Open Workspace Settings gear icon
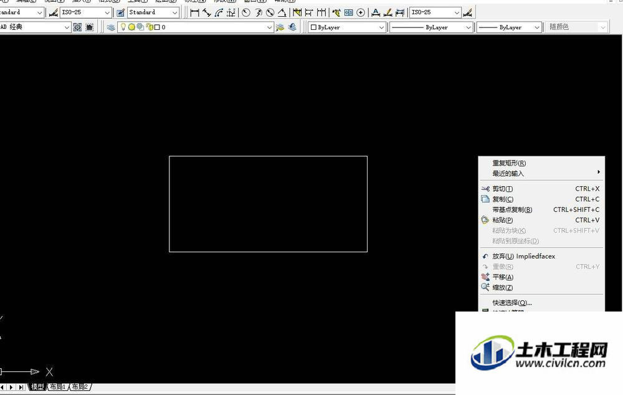The height and width of the screenshot is (395, 623). tap(77, 27)
